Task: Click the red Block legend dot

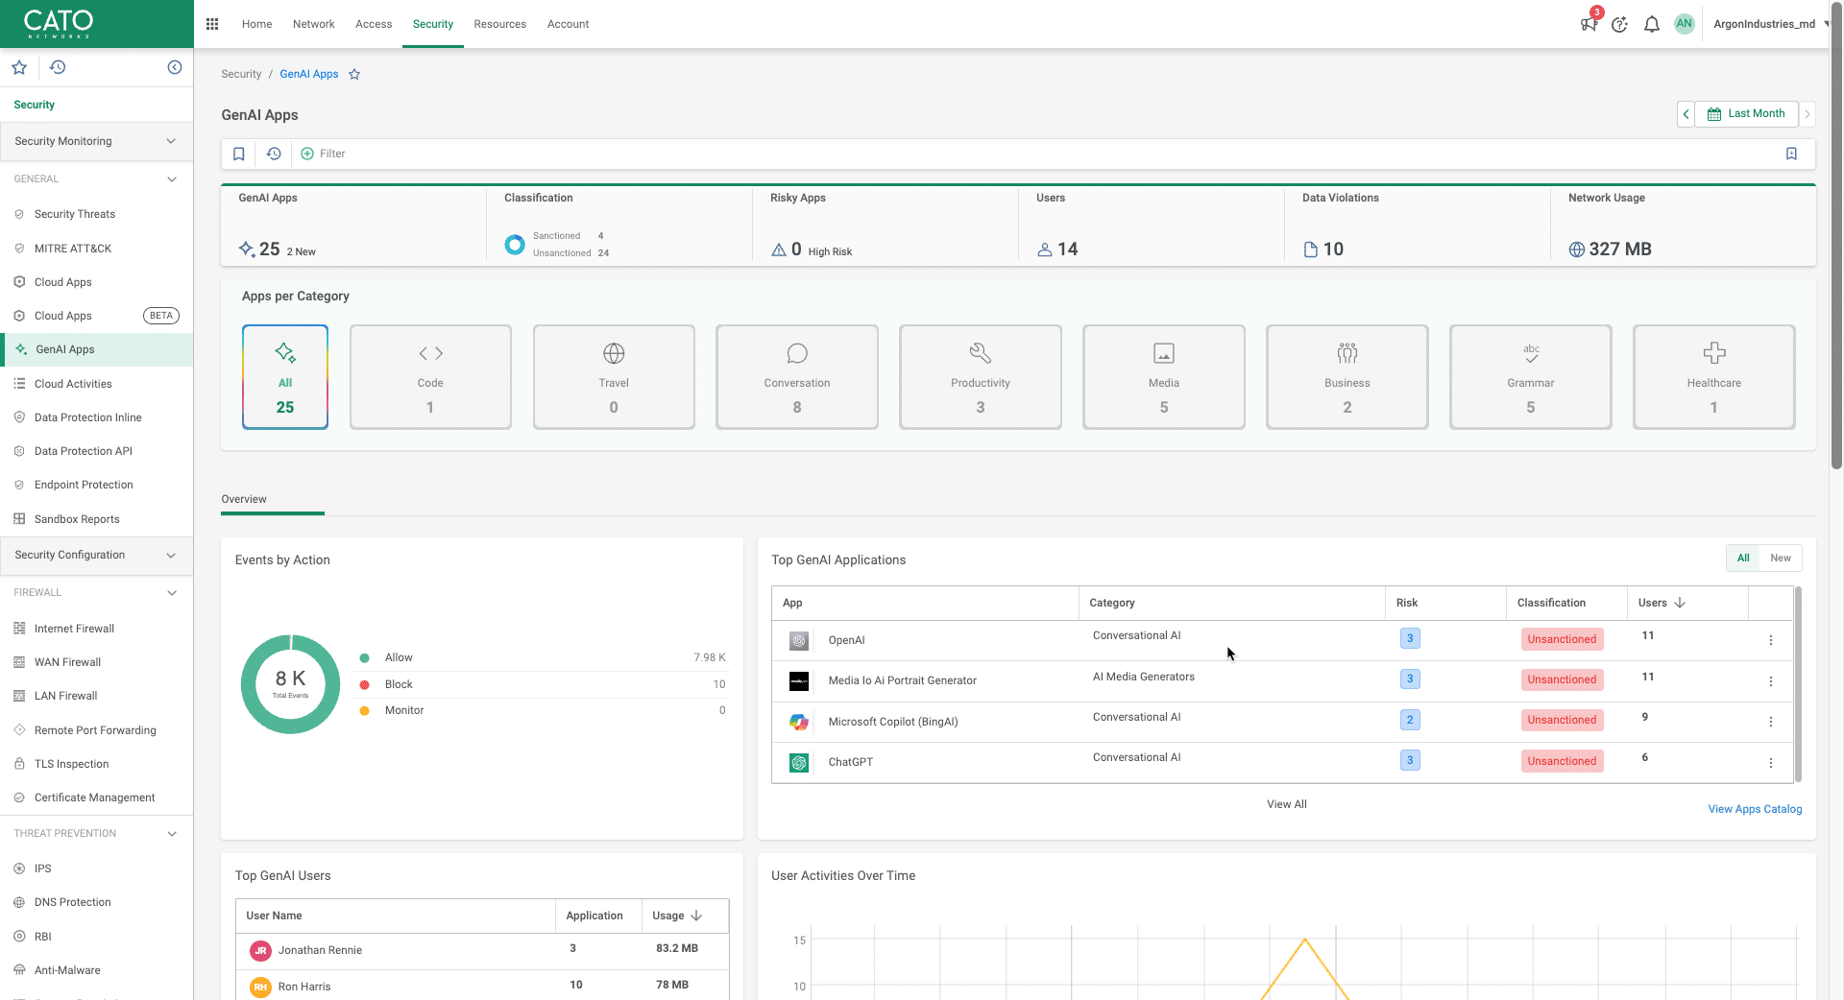Action: click(x=365, y=684)
